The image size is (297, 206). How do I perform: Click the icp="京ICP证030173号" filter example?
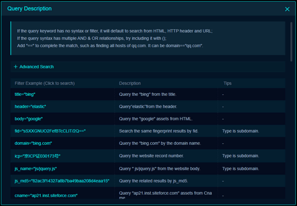[x=37, y=156]
